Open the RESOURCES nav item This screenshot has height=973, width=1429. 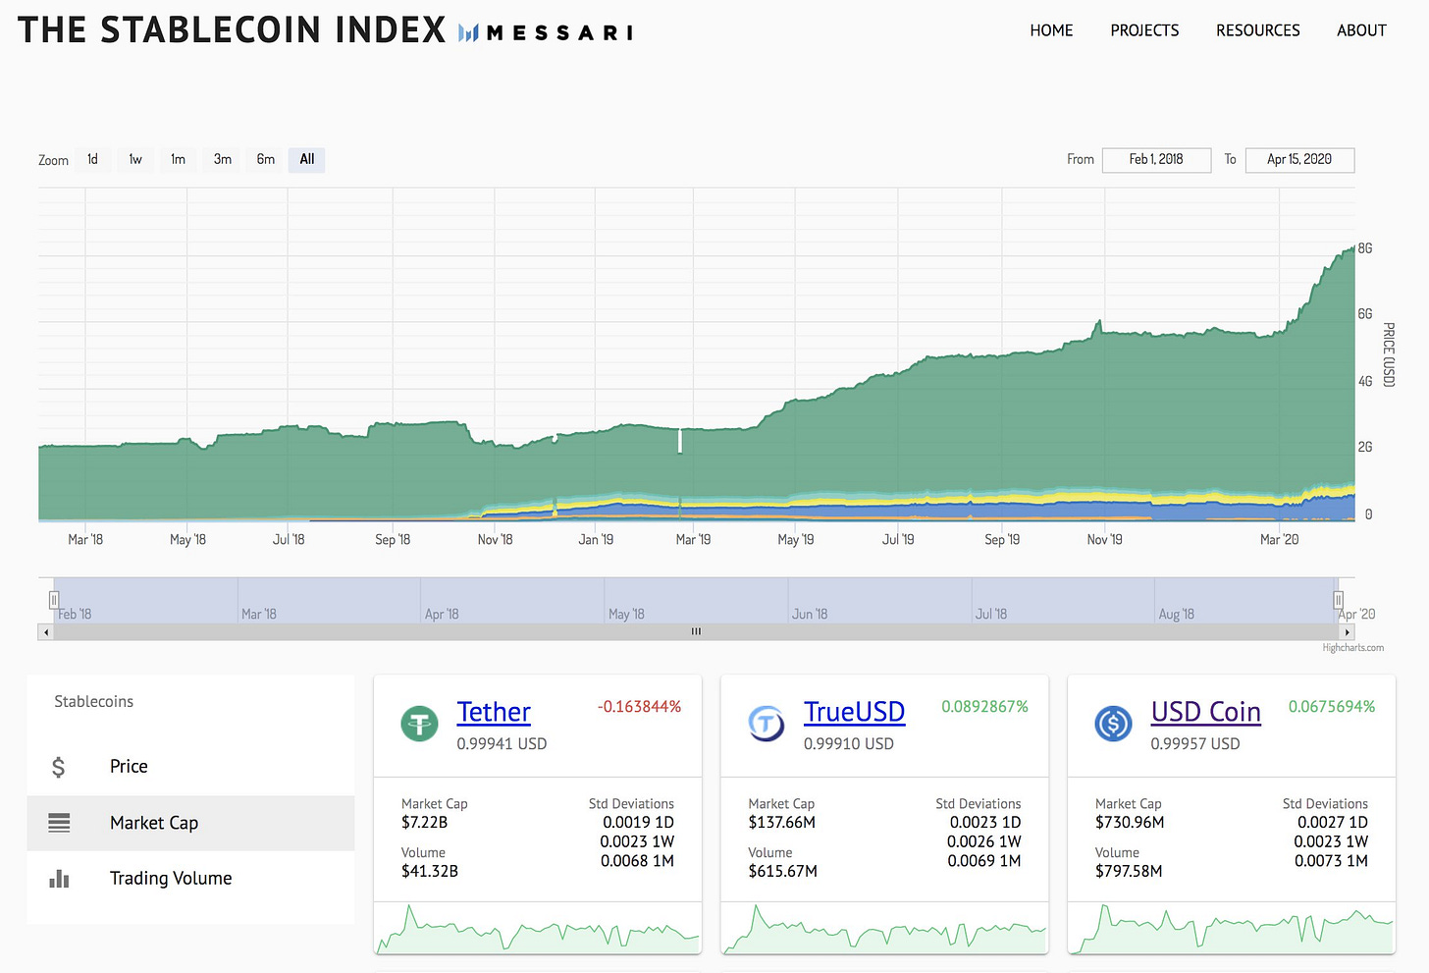[x=1258, y=30]
